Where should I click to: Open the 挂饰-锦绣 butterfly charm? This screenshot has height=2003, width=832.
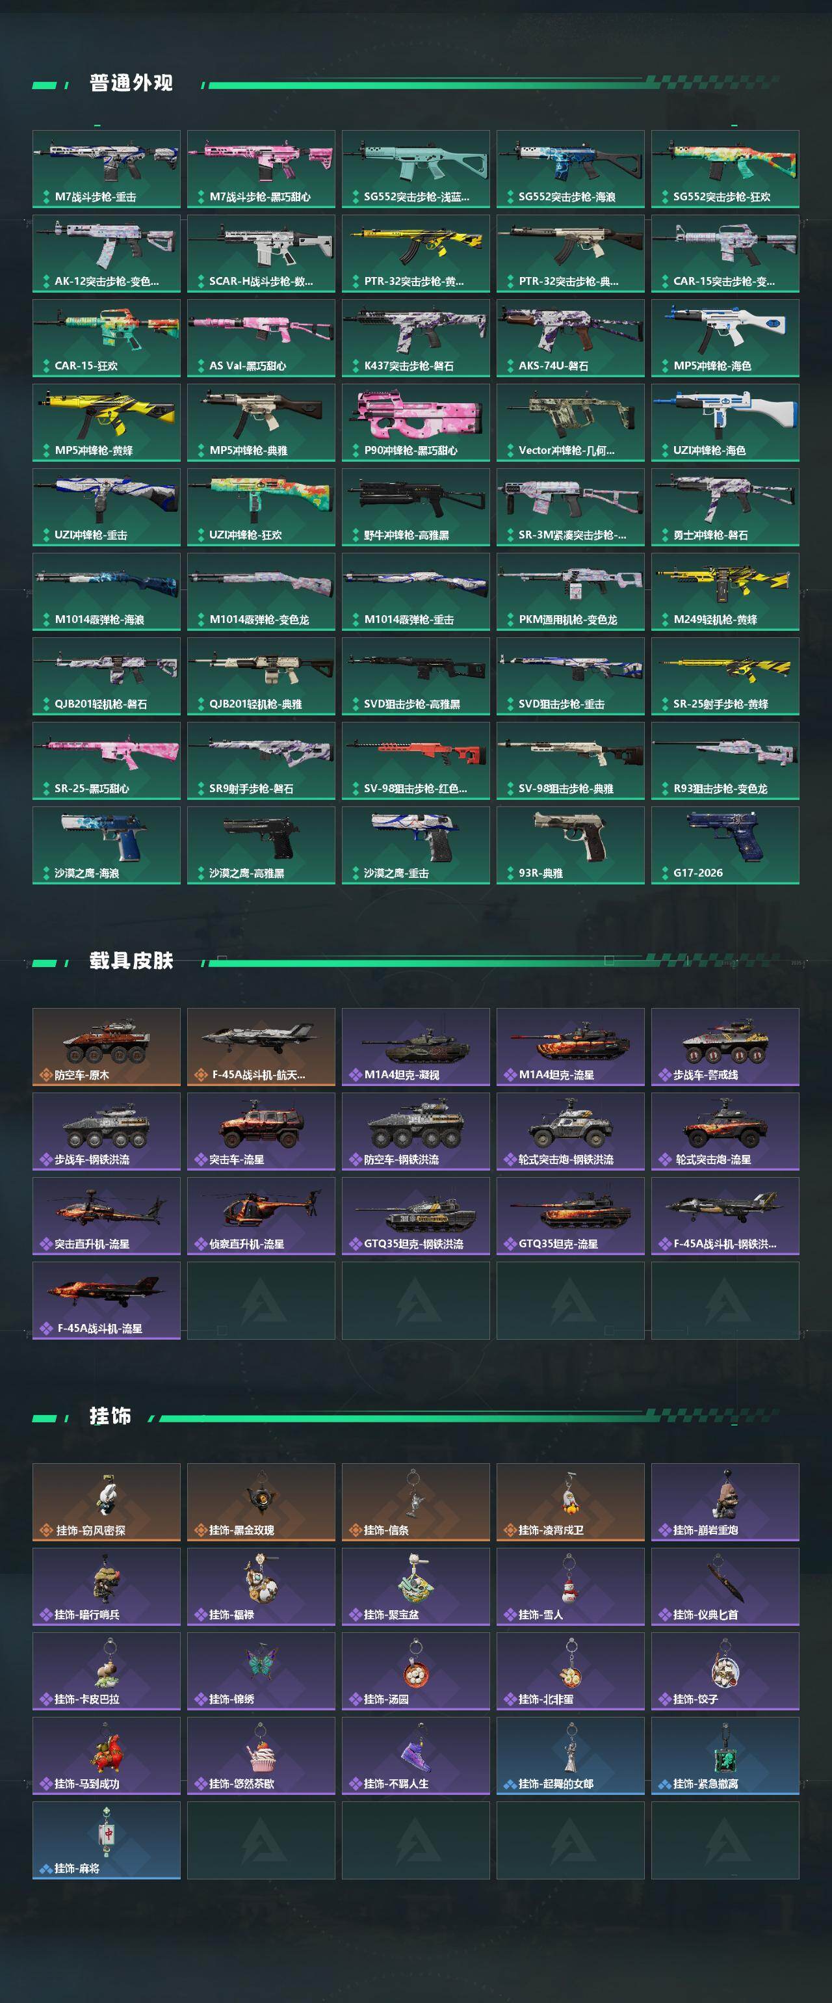tap(261, 1671)
